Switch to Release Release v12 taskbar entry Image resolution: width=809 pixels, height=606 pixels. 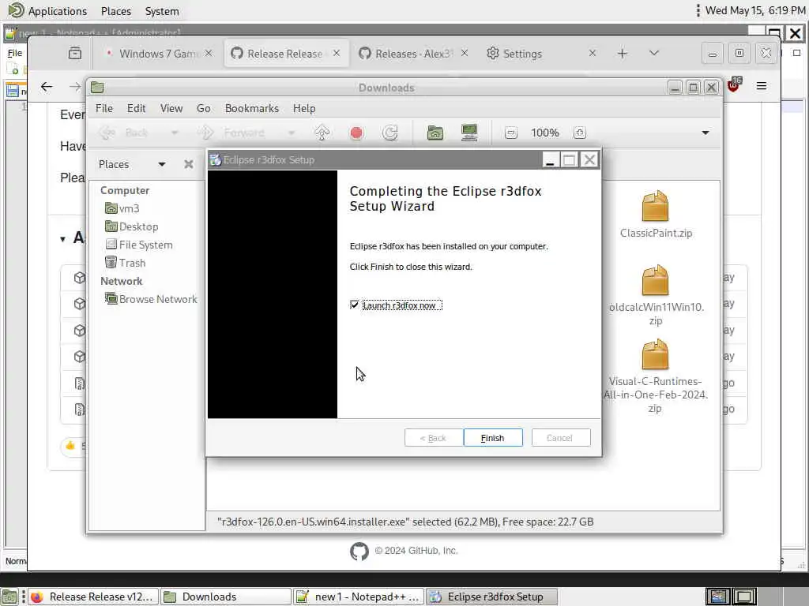click(93, 597)
